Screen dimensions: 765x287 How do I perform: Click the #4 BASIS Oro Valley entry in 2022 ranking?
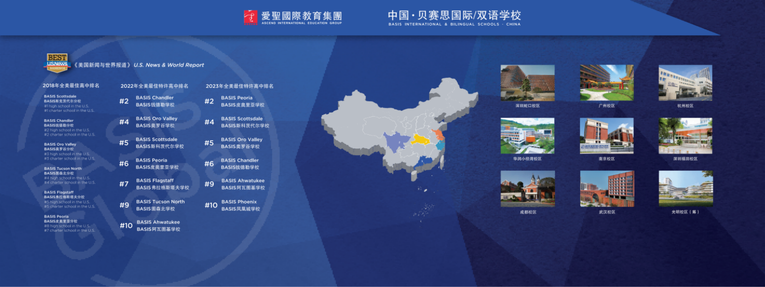[148, 122]
